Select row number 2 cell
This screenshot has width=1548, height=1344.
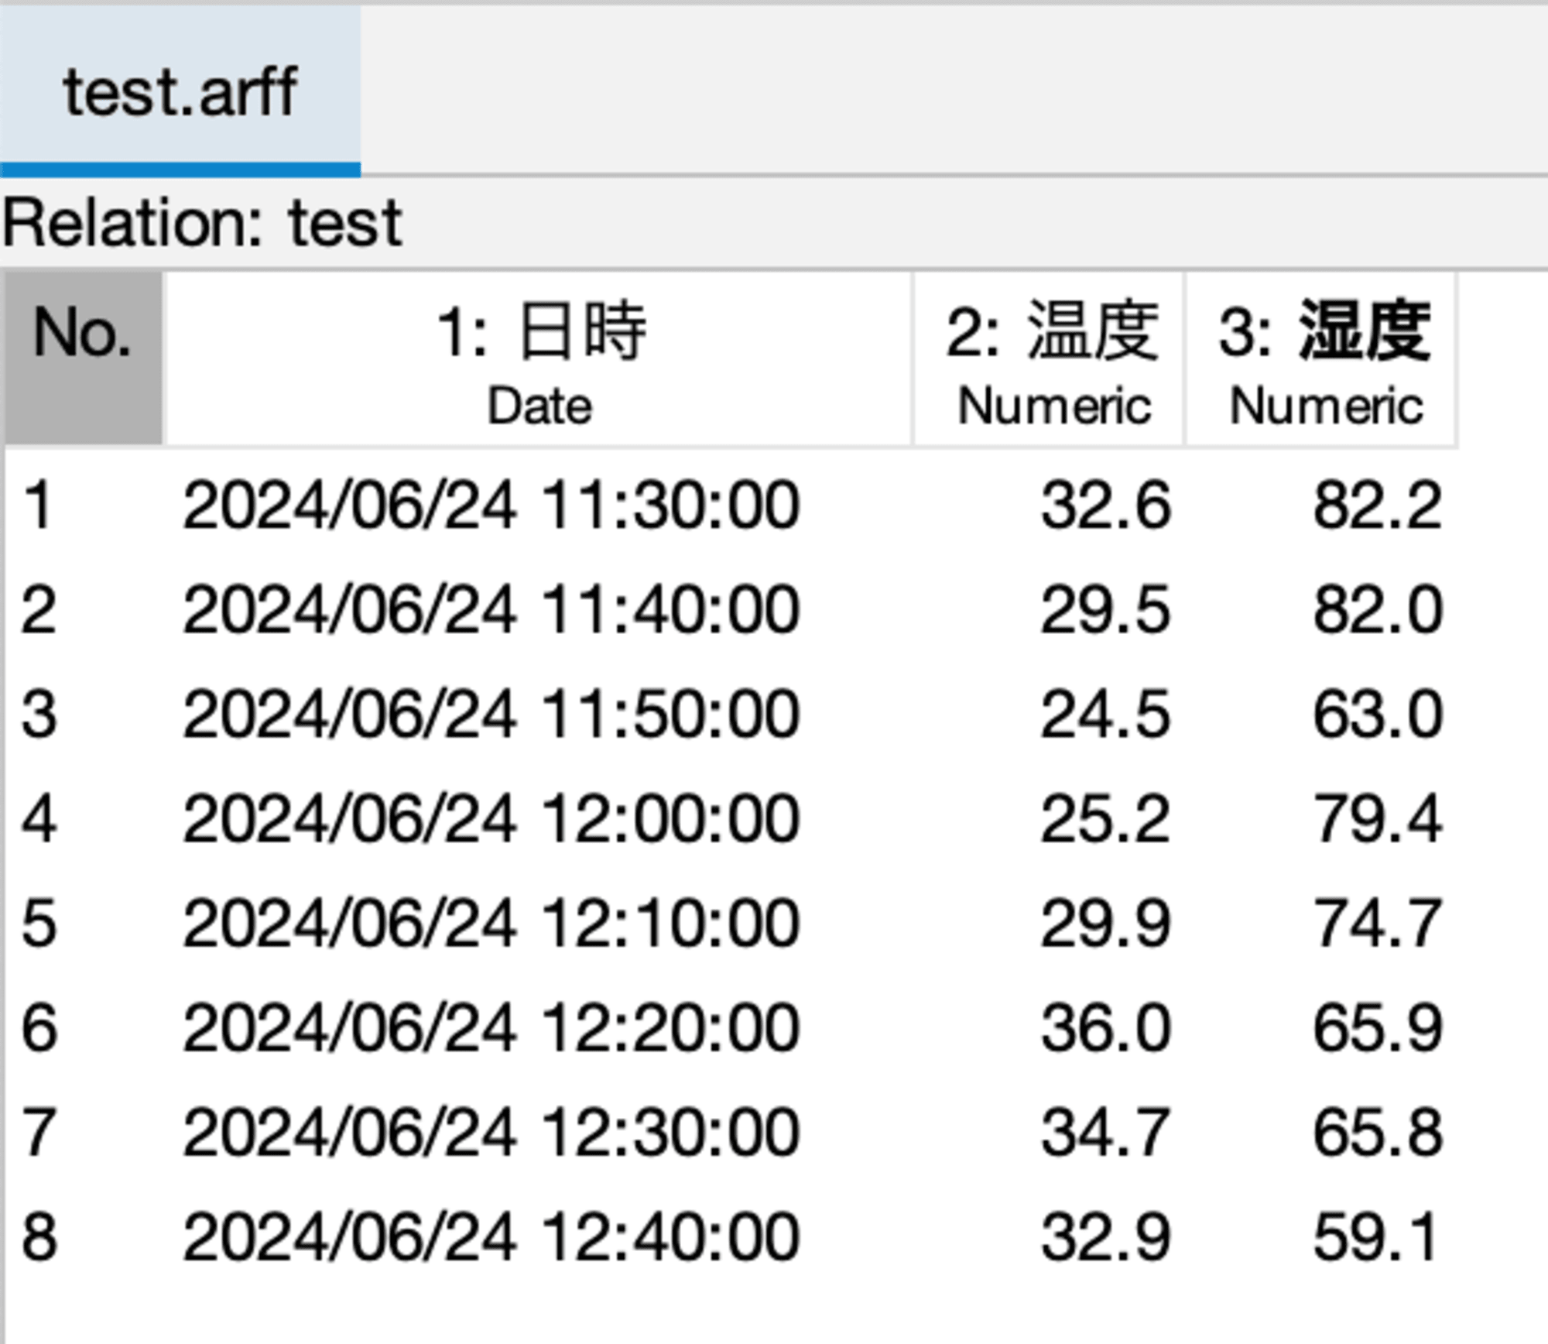(x=85, y=610)
